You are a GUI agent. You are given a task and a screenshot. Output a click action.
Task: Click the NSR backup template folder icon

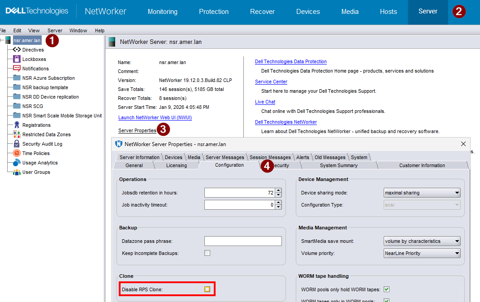point(17,87)
